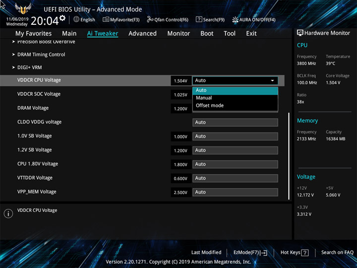Click the info icon in help panel
This screenshot has width=357, height=268.
point(8,213)
